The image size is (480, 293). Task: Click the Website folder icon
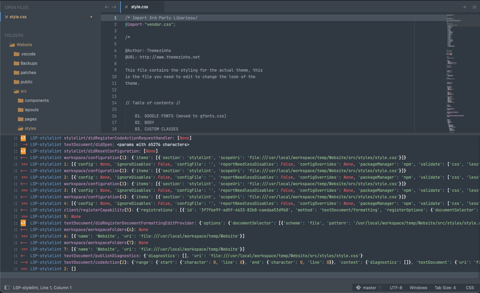coord(12,45)
